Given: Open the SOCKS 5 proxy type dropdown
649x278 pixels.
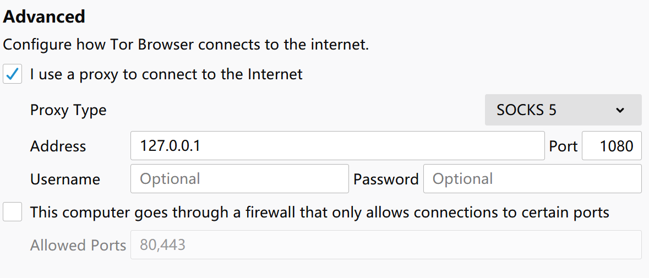Looking at the screenshot, I should 563,110.
